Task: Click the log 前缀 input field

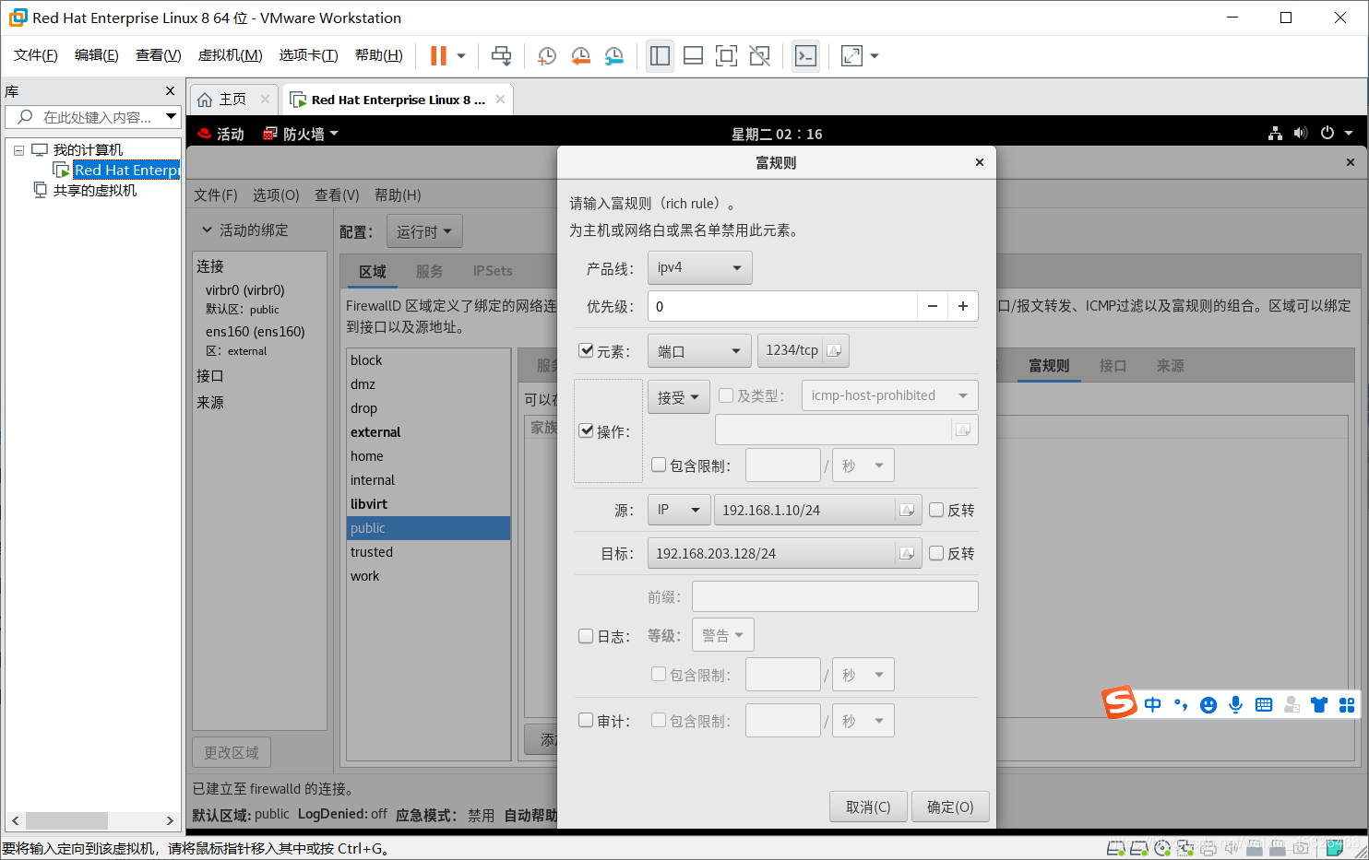Action: coord(835,596)
